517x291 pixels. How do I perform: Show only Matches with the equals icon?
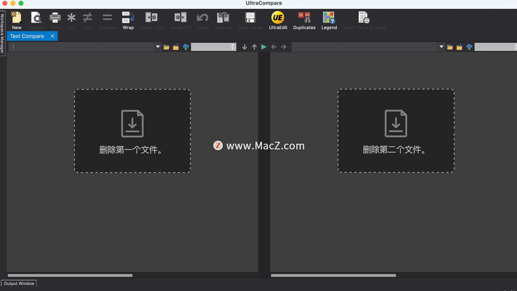pos(107,18)
